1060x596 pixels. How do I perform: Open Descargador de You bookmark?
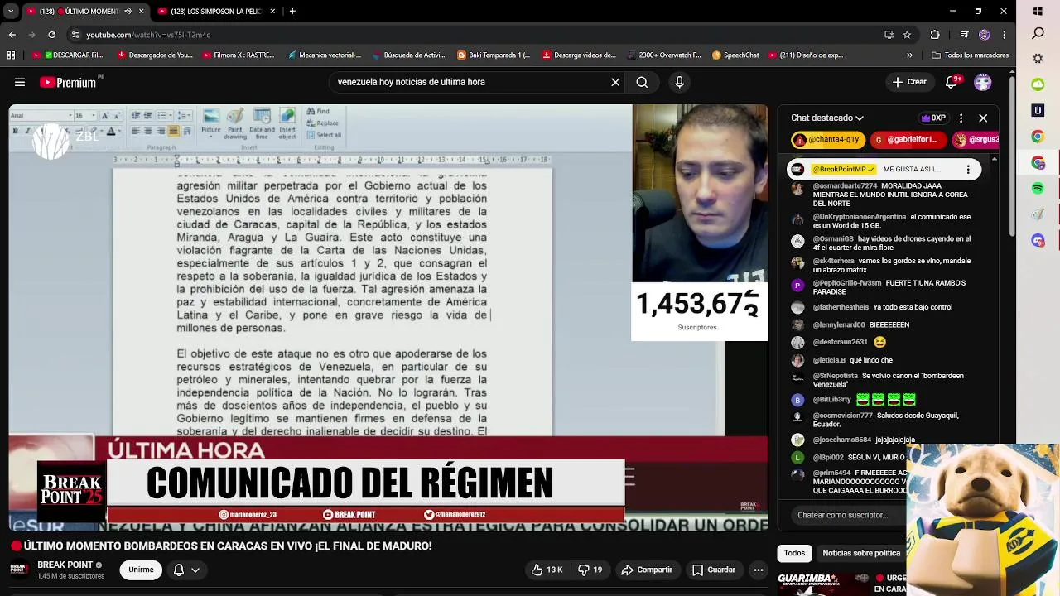[x=155, y=55]
